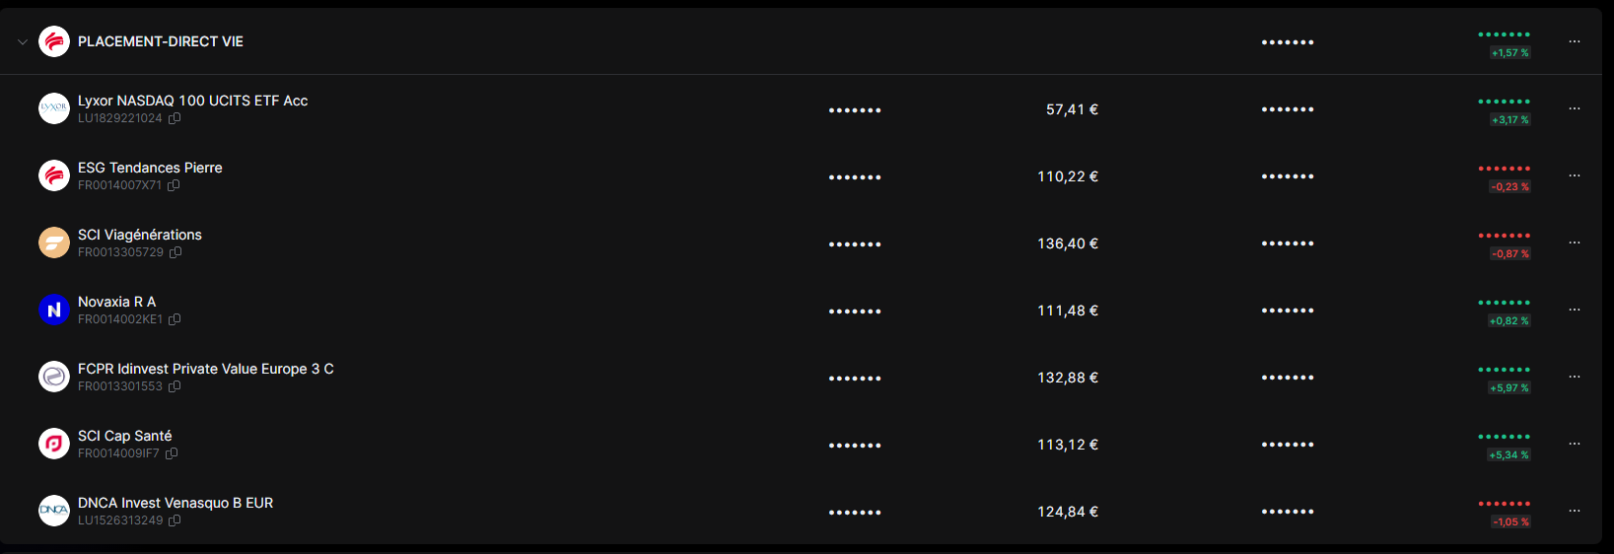Screen dimensions: 1614x554
Task: Copy the Lyxor NASDAQ 100 ISIN code
Action: point(175,118)
